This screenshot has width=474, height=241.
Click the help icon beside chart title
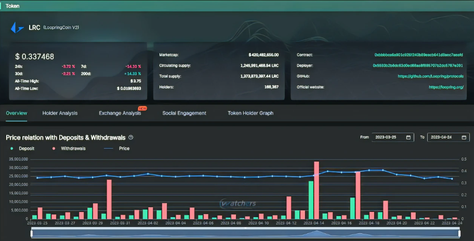[131, 138]
